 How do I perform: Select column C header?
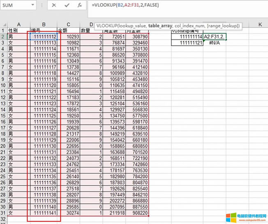pos(69,25)
